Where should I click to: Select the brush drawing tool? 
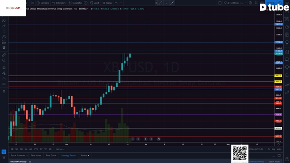pyautogui.click(x=4, y=26)
